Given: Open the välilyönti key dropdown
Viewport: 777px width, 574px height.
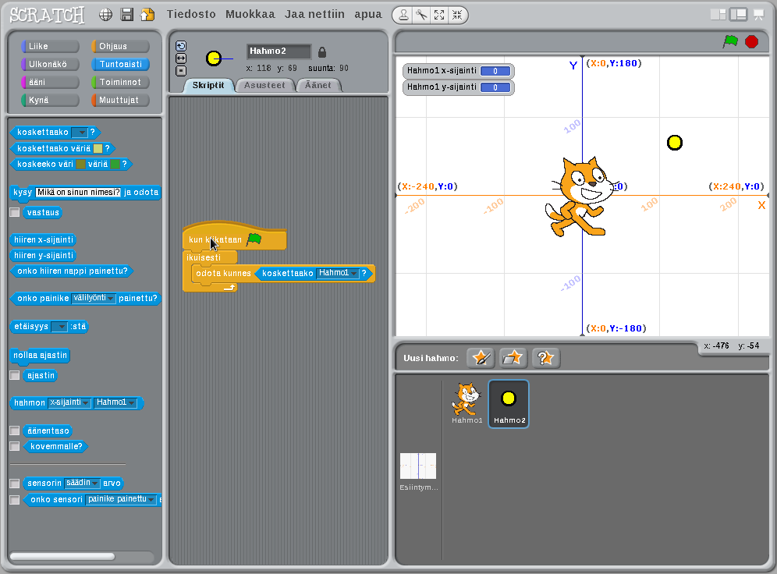Looking at the screenshot, I should click(x=93, y=298).
